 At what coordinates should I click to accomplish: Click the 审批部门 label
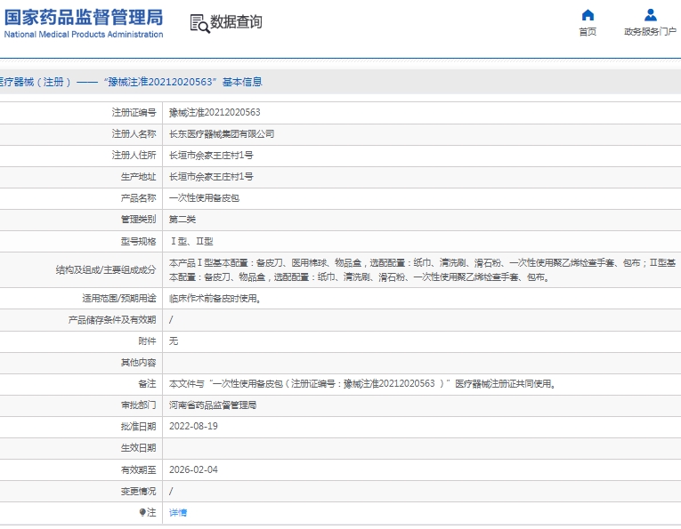[x=138, y=405]
